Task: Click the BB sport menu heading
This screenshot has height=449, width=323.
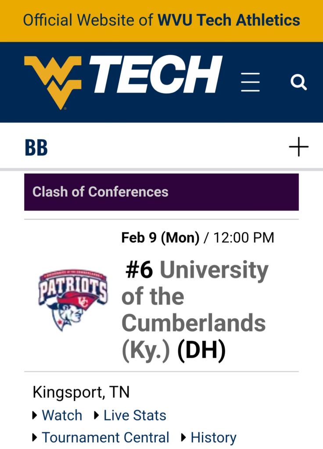Action: click(36, 147)
